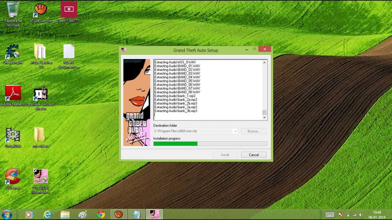
Task: Open Paint from the taskbar
Action: click(83, 215)
